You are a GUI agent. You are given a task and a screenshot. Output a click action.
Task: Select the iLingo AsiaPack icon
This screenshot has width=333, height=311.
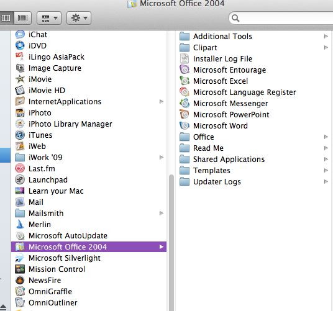point(20,56)
